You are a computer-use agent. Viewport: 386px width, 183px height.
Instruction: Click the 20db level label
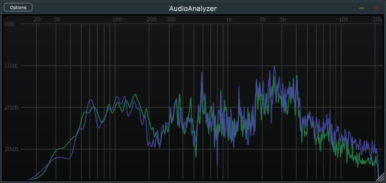pyautogui.click(x=11, y=108)
